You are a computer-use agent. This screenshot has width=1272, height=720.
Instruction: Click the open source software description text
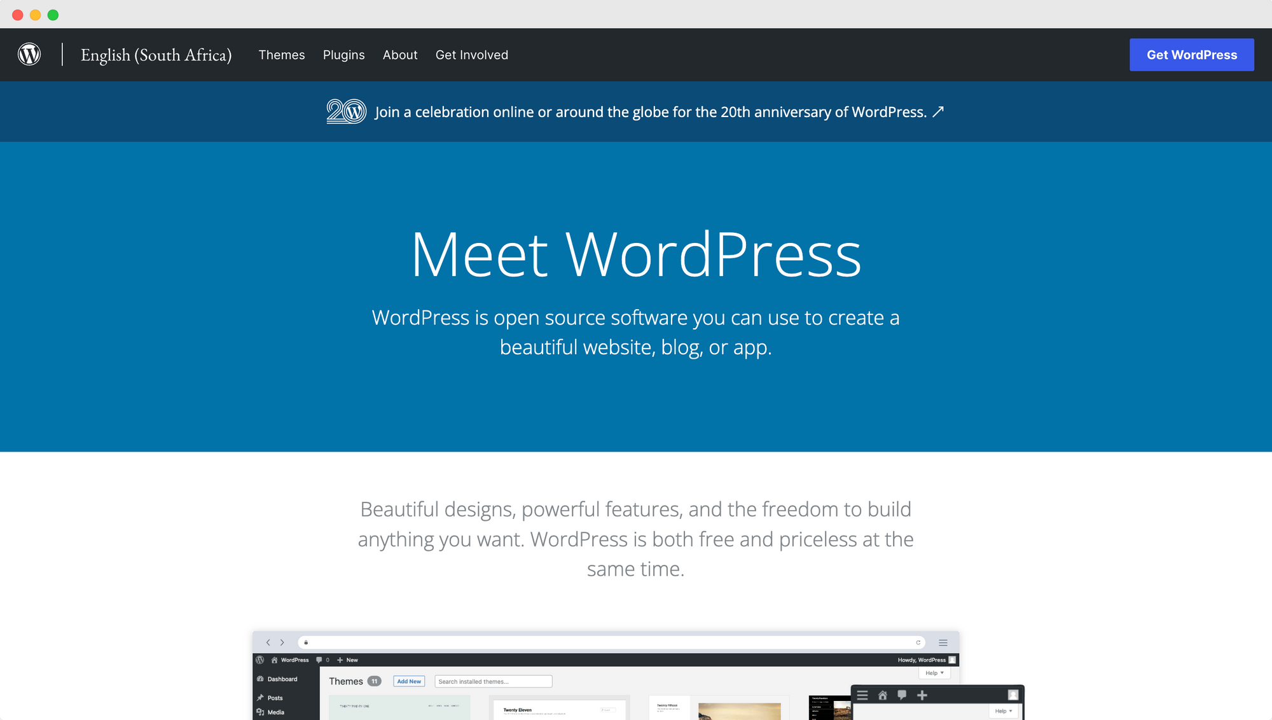tap(636, 332)
